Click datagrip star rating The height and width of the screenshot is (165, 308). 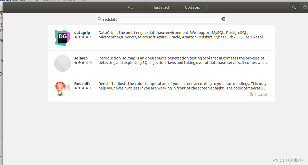pyautogui.click(x=83, y=37)
